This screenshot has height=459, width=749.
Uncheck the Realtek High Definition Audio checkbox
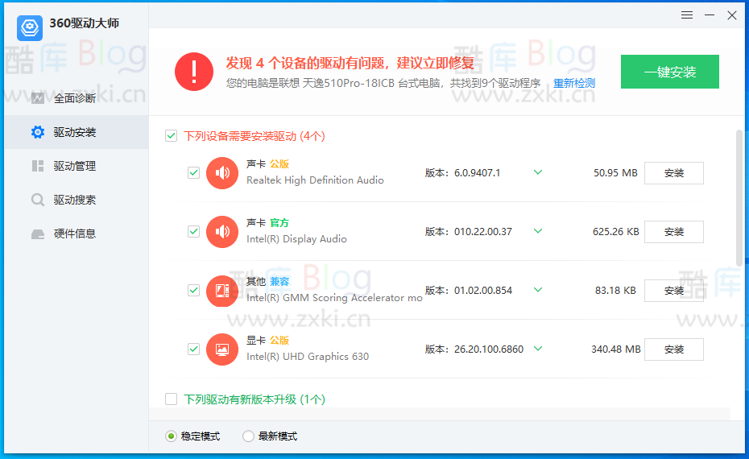193,173
